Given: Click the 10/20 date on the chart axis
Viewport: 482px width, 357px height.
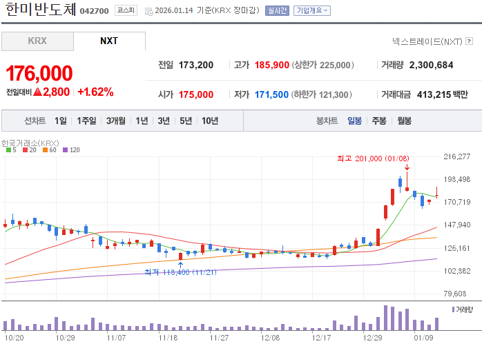Looking at the screenshot, I should (14, 338).
